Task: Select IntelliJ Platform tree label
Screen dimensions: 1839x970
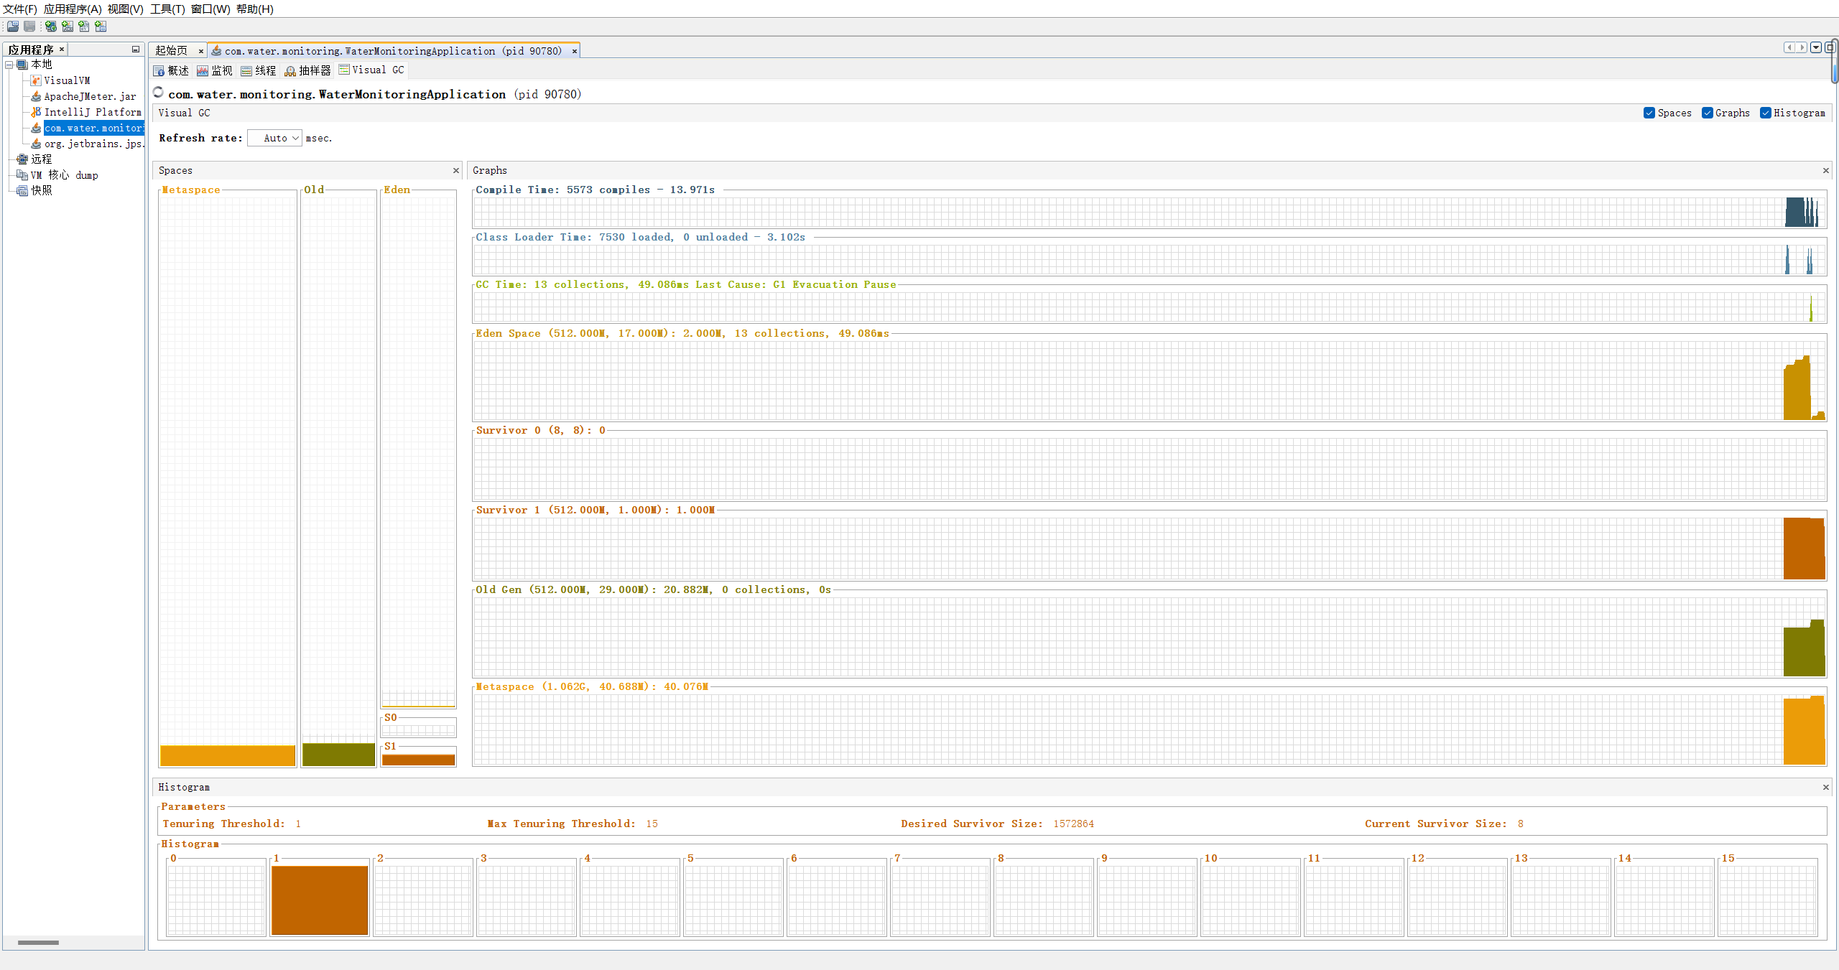Action: pos(93,112)
